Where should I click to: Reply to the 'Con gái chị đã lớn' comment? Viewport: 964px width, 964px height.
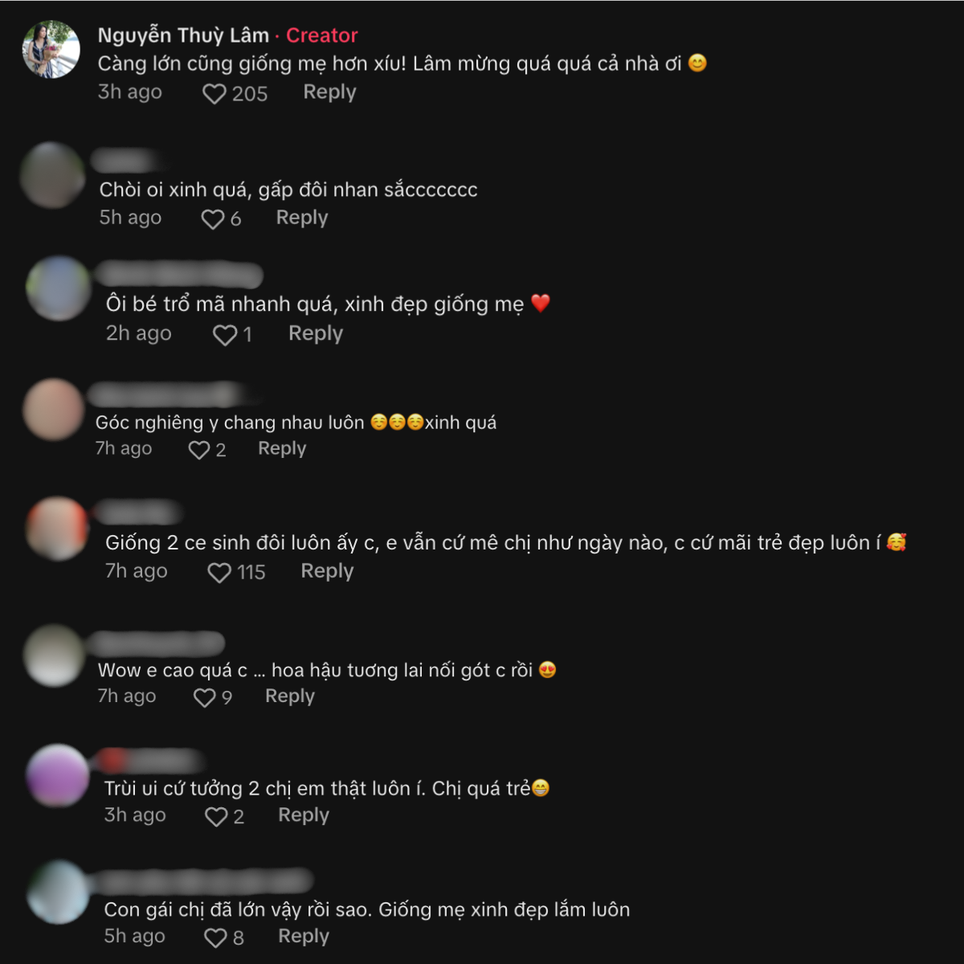click(304, 937)
